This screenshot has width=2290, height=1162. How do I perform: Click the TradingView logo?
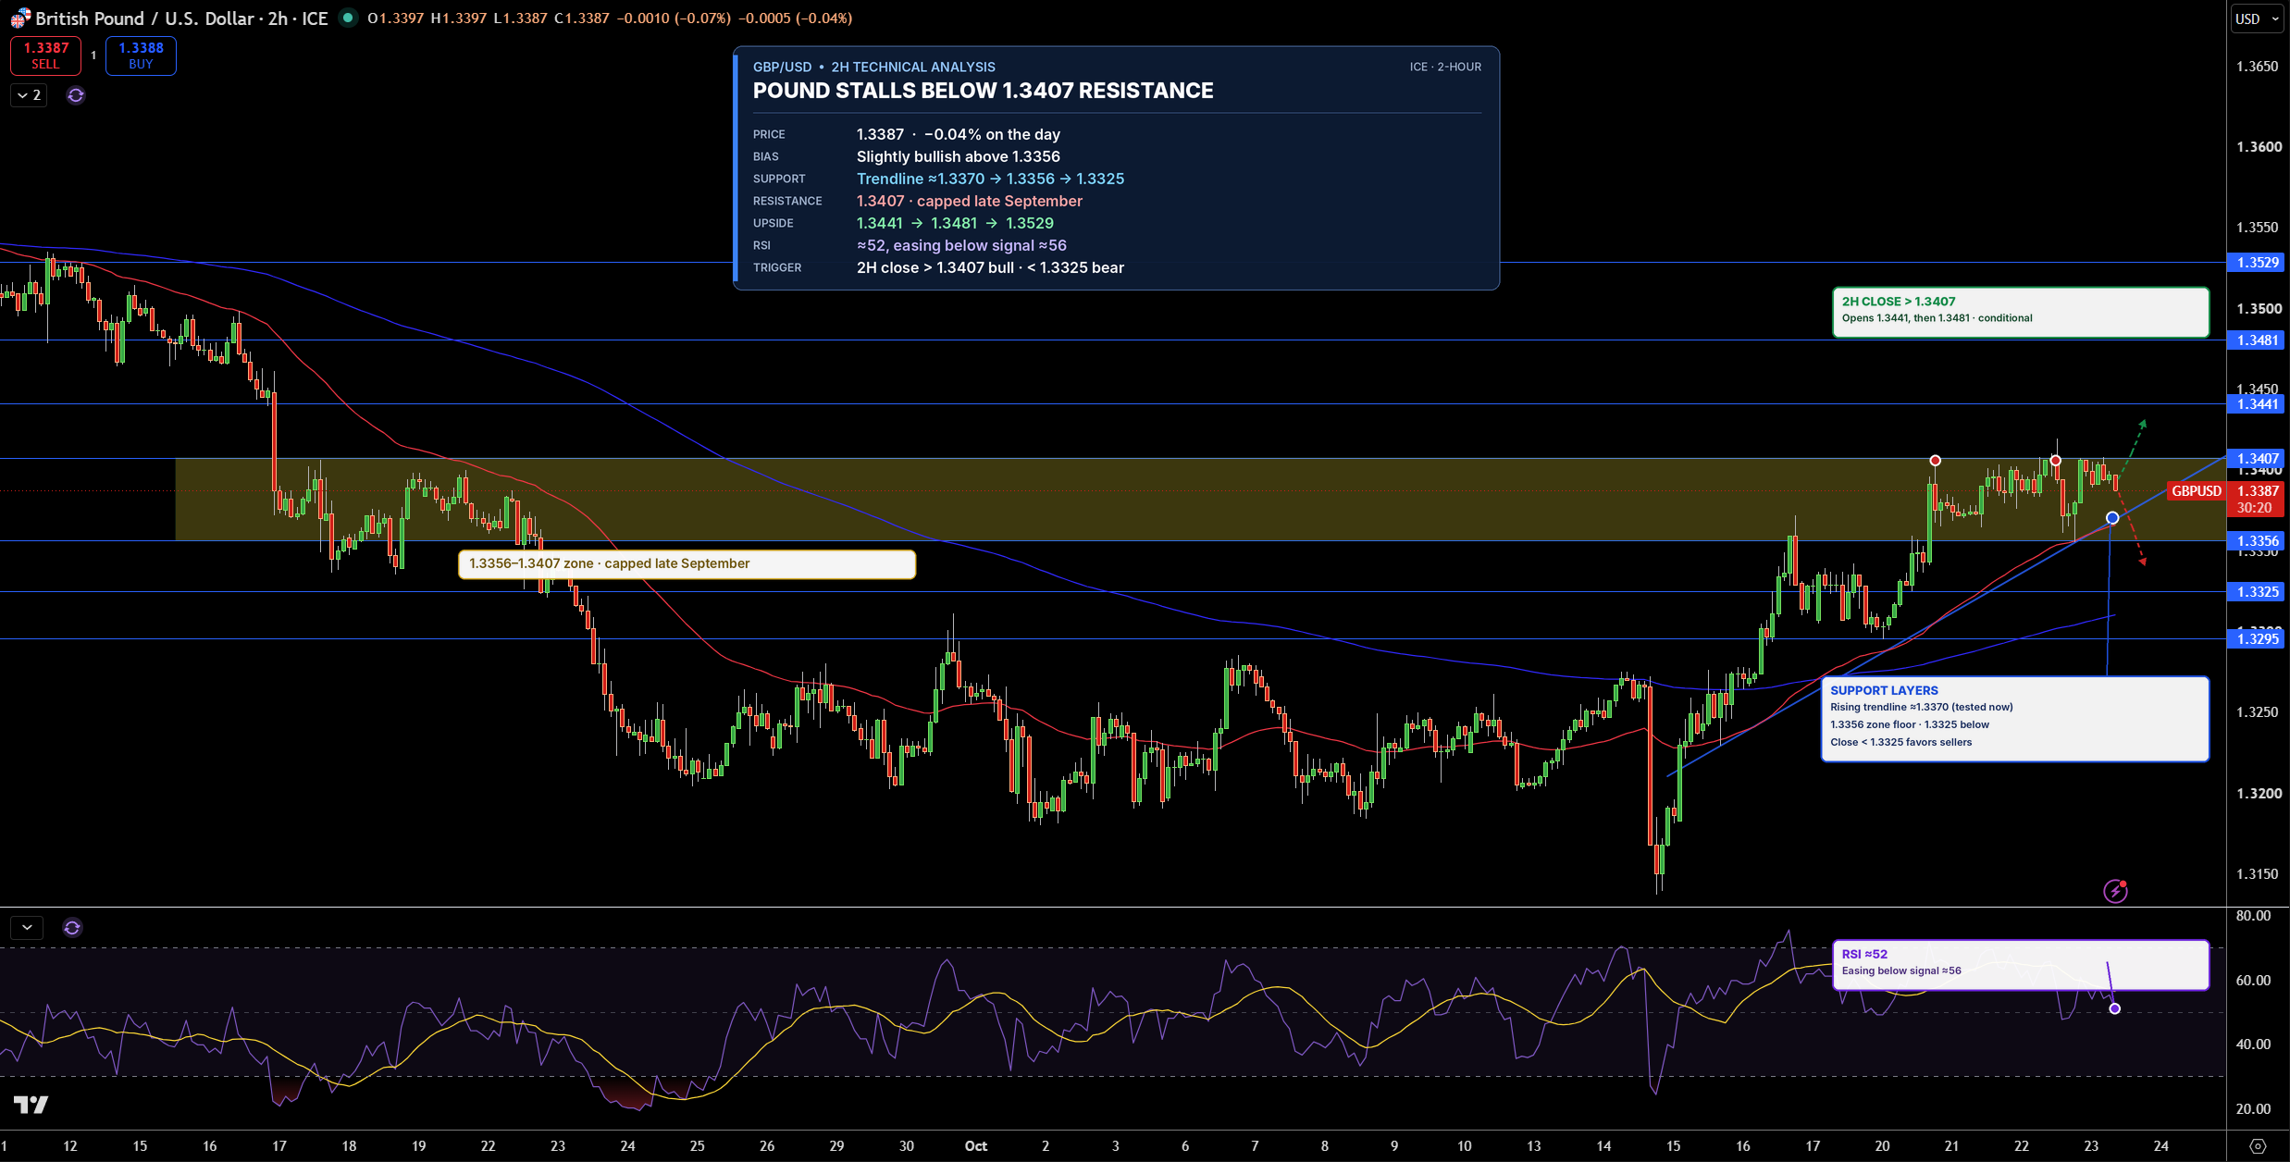31,1104
